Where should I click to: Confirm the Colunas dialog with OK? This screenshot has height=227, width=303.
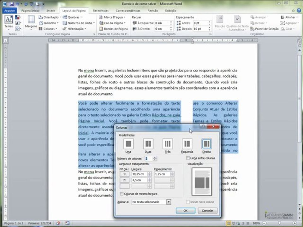pos(185,211)
